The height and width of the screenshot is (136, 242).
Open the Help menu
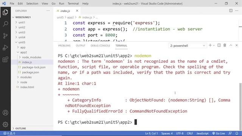point(85,3)
